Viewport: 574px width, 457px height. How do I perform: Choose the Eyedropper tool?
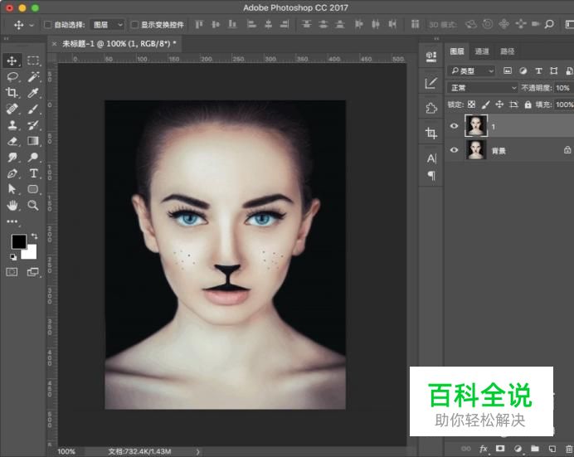(33, 92)
